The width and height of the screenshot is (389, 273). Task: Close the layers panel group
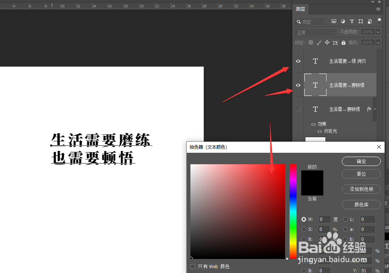(379, 2)
